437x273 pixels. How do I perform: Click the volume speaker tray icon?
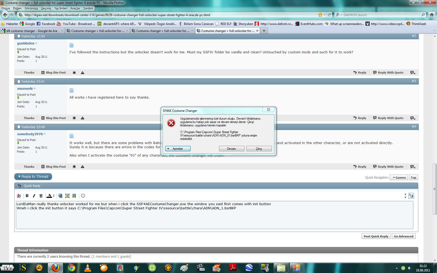pyautogui.click(x=409, y=268)
